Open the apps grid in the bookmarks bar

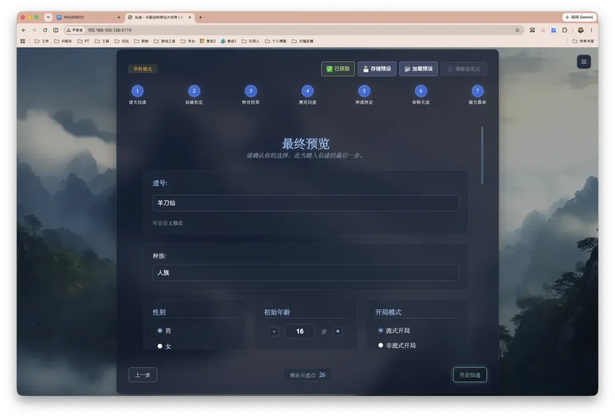(23, 41)
